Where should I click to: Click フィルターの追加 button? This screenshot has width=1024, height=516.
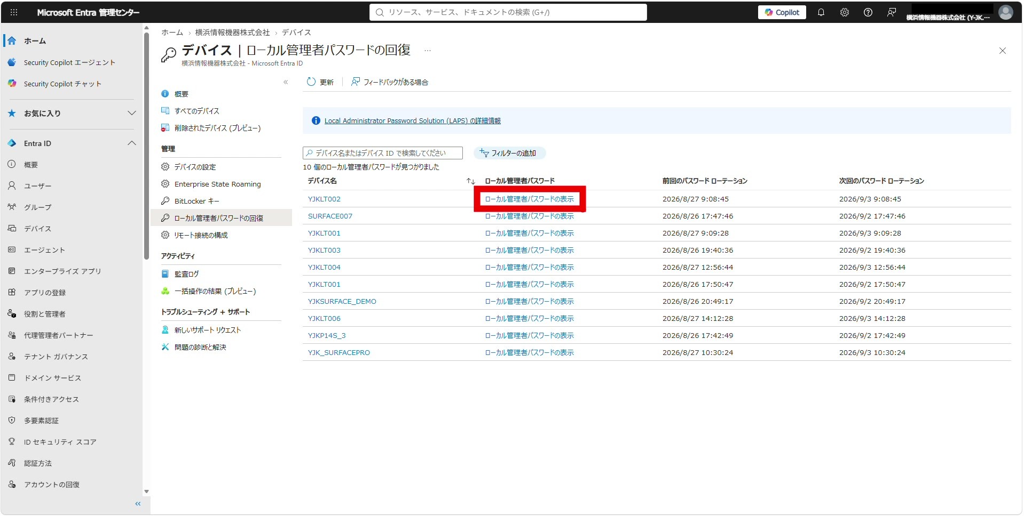509,153
